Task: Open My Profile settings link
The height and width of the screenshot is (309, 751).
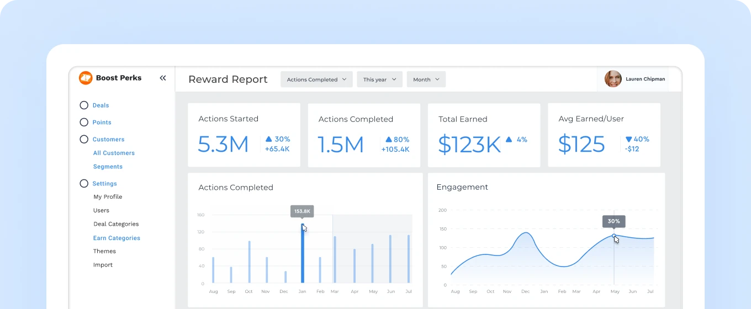Action: pyautogui.click(x=108, y=197)
